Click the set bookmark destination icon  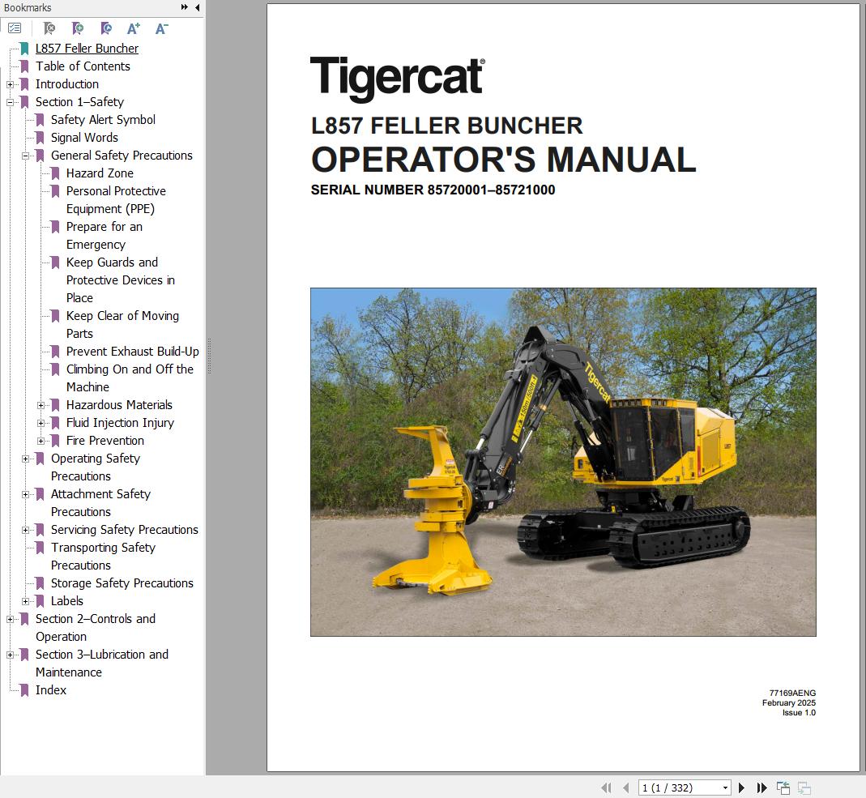click(106, 28)
